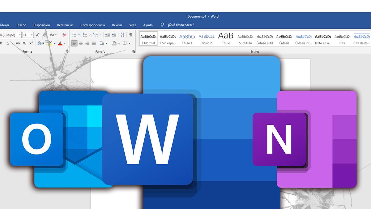
Task: Apply the Título 2 style
Action: coord(207,39)
